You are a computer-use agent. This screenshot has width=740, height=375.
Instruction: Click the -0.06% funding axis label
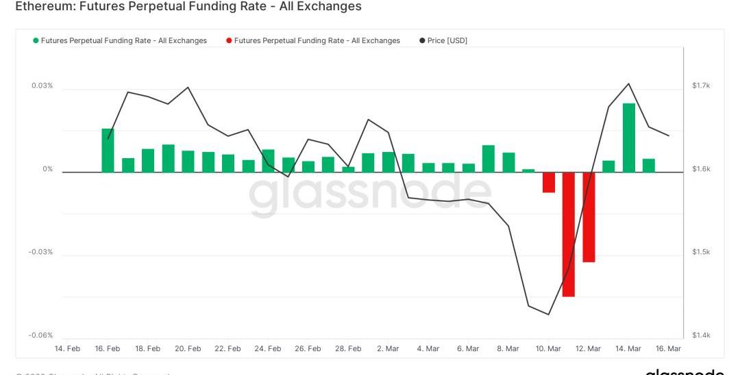(40, 335)
